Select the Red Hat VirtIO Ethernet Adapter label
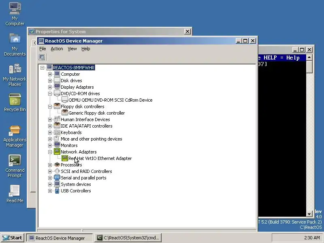Image resolution: width=324 pixels, height=243 pixels. pyautogui.click(x=100, y=158)
